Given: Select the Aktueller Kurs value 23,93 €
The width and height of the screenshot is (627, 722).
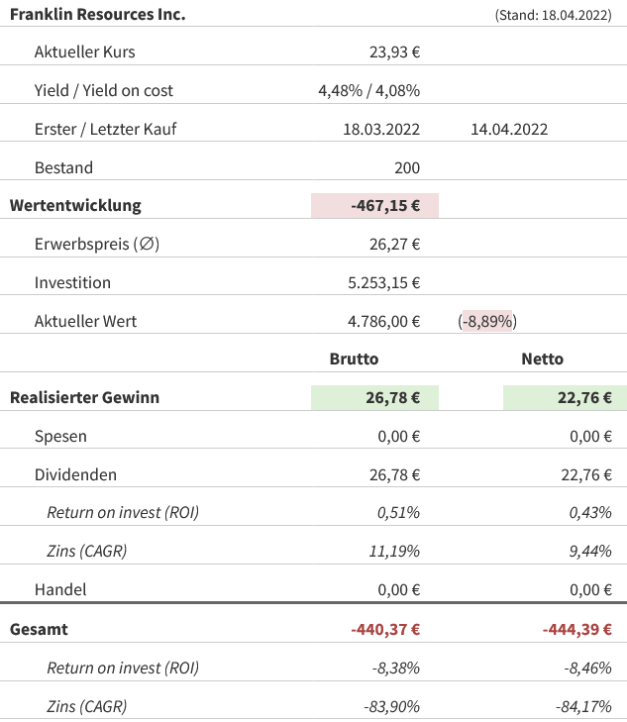Looking at the screenshot, I should 394,52.
